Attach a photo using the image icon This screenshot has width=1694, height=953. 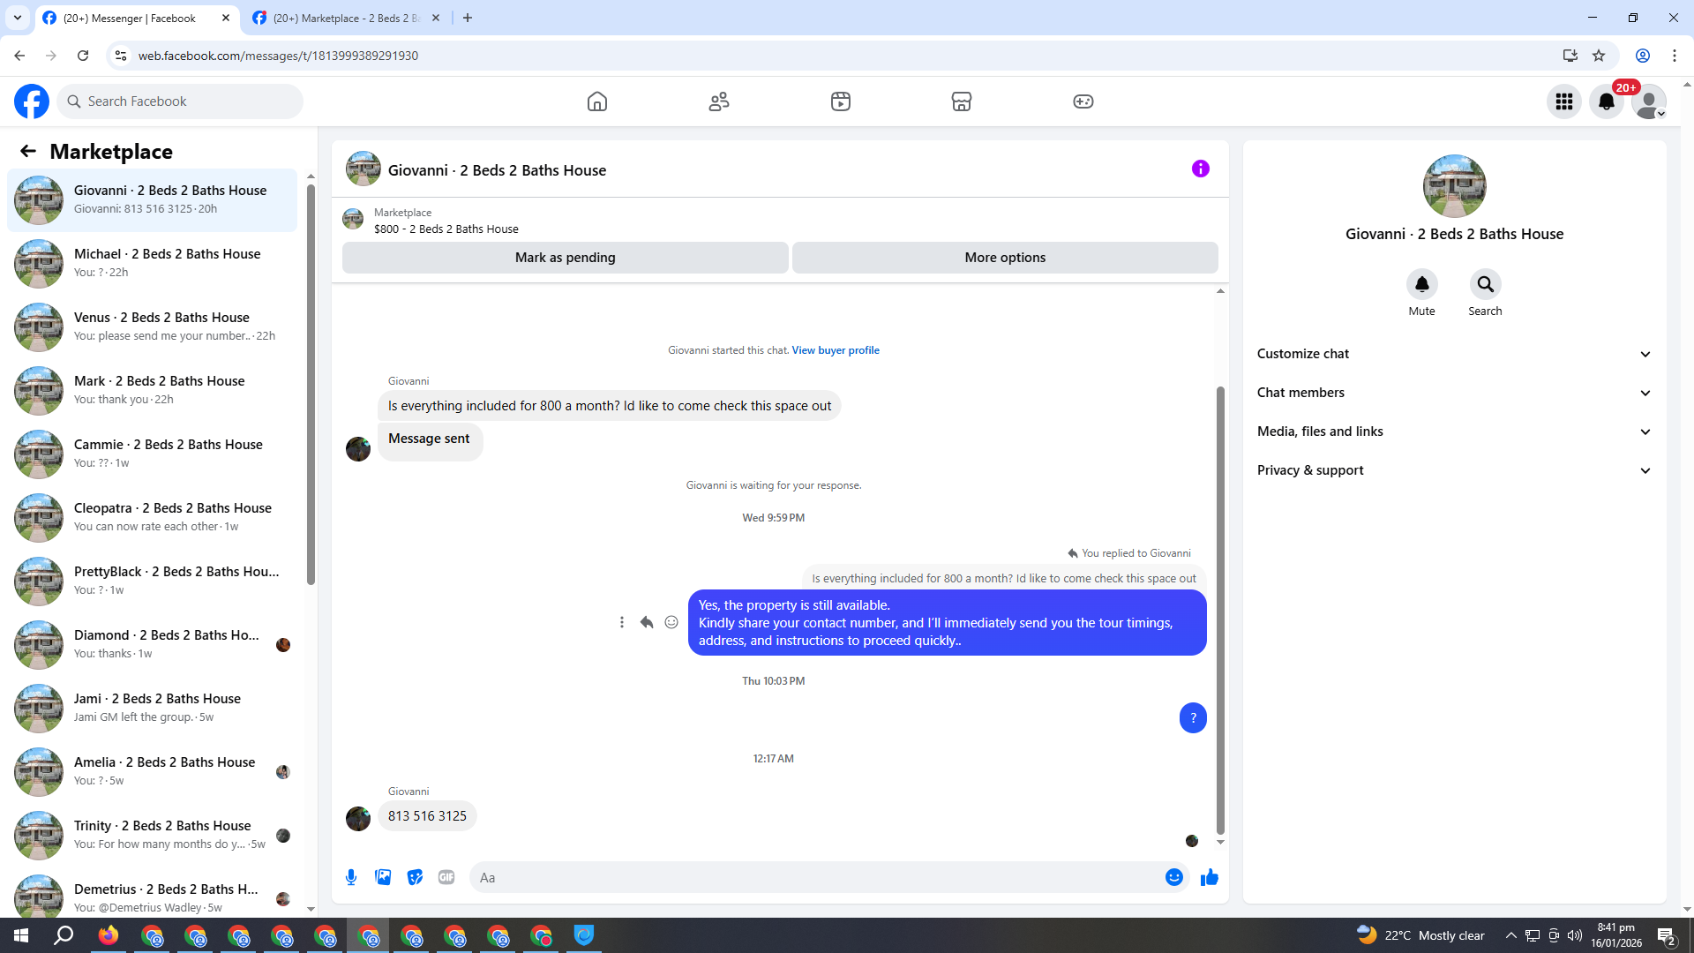point(383,877)
